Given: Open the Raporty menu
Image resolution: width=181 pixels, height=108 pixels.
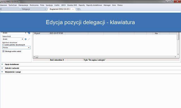Looking at the screenshot, I should (x=82, y=5).
